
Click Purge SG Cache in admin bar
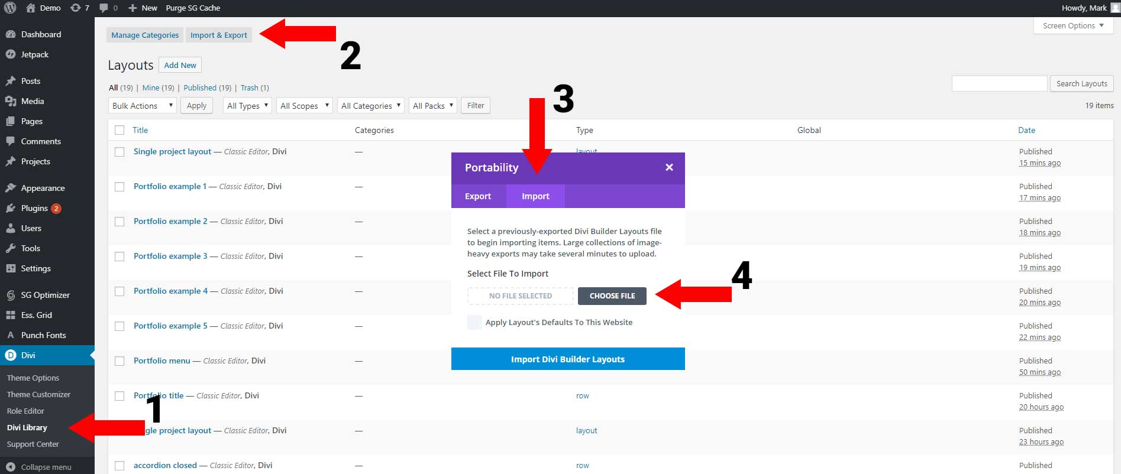pyautogui.click(x=193, y=8)
